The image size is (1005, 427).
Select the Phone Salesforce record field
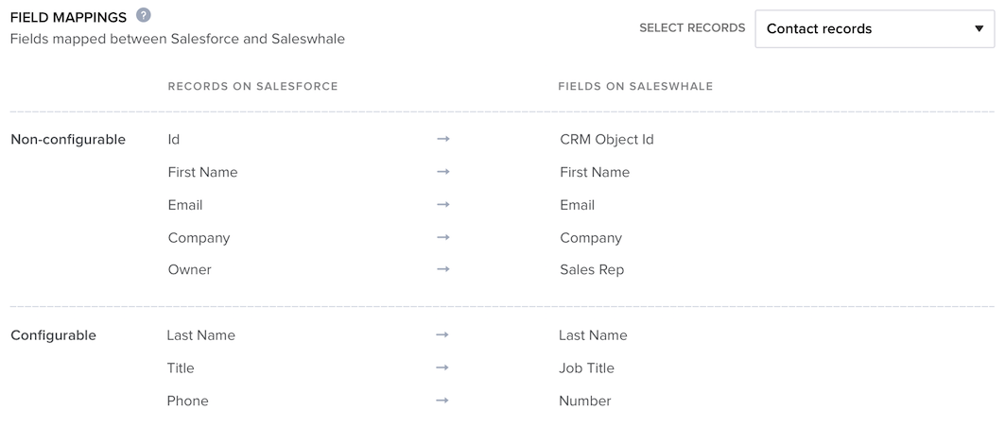point(187,401)
